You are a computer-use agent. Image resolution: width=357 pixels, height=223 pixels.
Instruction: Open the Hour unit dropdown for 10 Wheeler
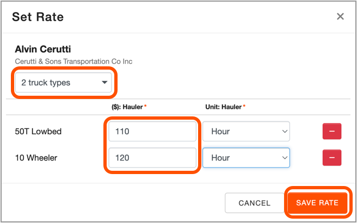tap(246, 158)
